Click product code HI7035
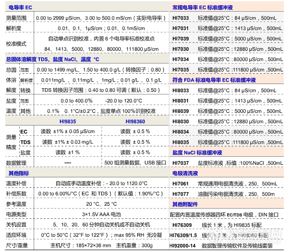This screenshot has width=290, height=252. 181,70
